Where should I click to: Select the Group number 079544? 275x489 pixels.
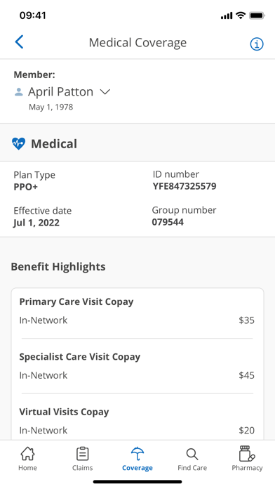pos(168,222)
